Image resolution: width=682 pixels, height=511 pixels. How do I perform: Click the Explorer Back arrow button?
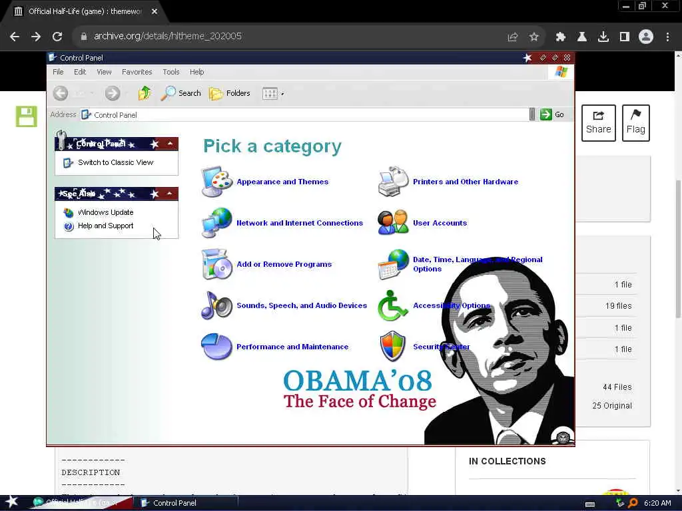(x=61, y=93)
